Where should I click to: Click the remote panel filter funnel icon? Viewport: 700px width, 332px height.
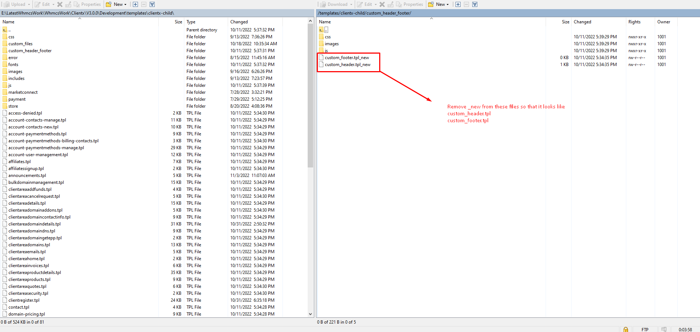(475, 4)
